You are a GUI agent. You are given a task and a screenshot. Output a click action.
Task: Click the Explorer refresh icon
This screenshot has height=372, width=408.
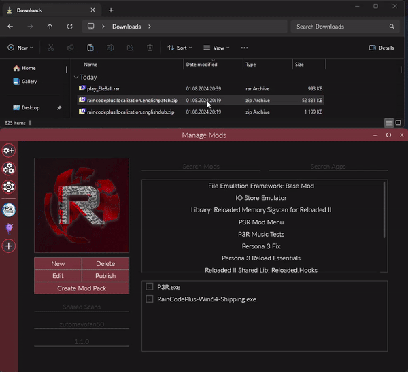70,27
